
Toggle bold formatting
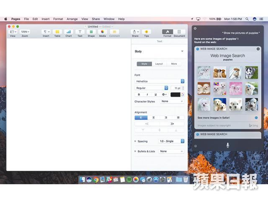coord(139,95)
